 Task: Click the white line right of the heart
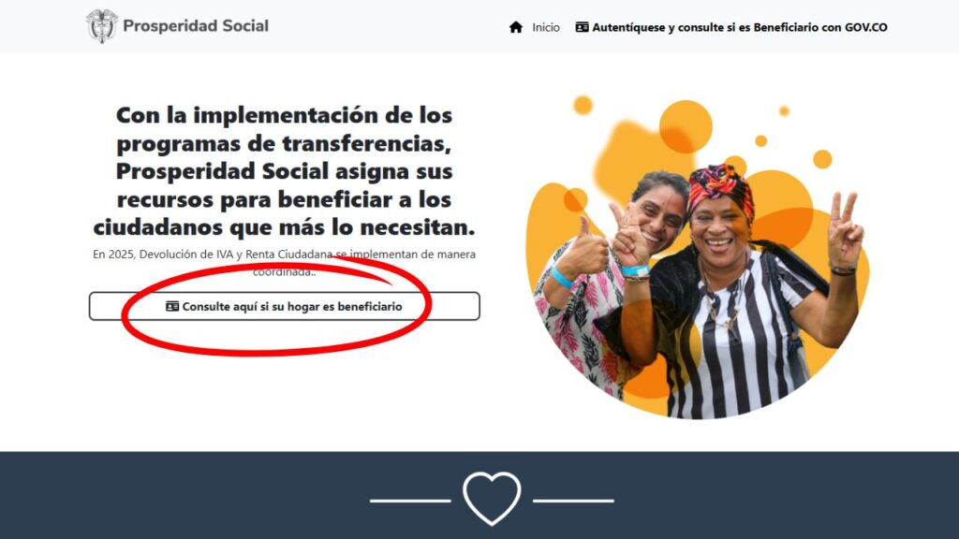click(x=573, y=501)
